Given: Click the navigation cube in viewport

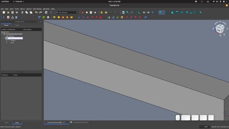Looking at the screenshot, I should pos(220,29).
